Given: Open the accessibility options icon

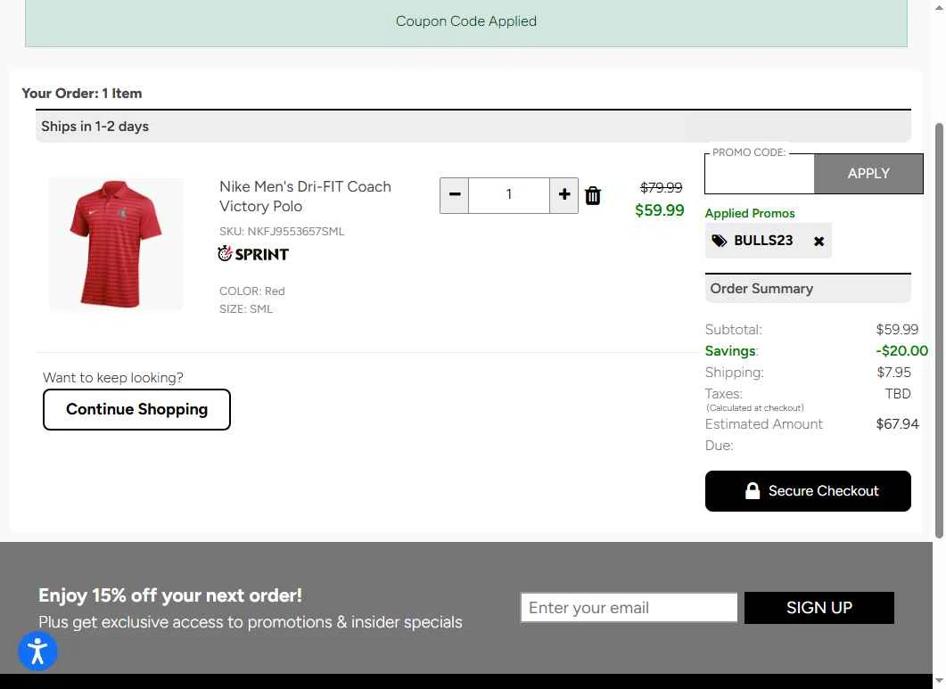Looking at the screenshot, I should point(37,651).
